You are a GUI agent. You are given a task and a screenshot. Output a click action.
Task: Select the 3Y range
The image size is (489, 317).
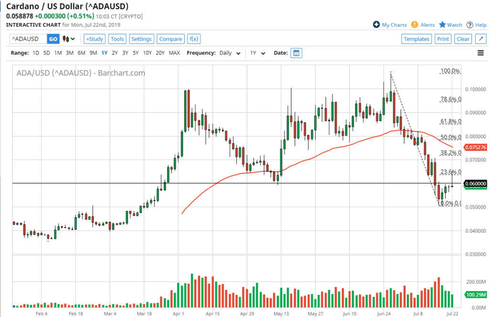pyautogui.click(x=125, y=53)
